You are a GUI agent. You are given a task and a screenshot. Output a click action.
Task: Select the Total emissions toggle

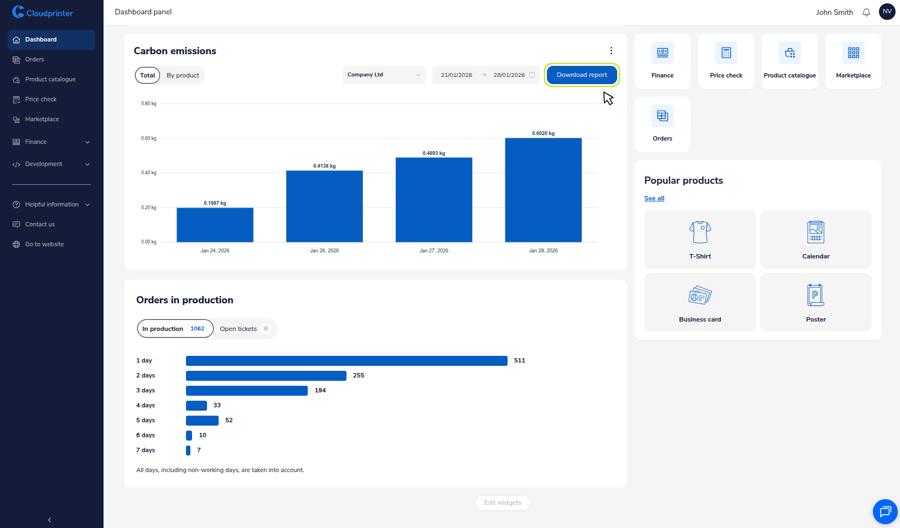[147, 75]
